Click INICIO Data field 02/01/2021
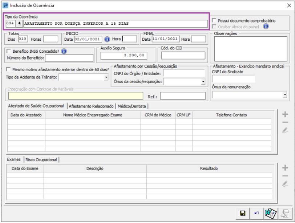Viewport: 295px width, 223px height. click(x=88, y=39)
